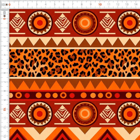Click the number 5 on horizontal ruler
This screenshot has height=140, width=140.
pyautogui.click(x=55, y=4)
